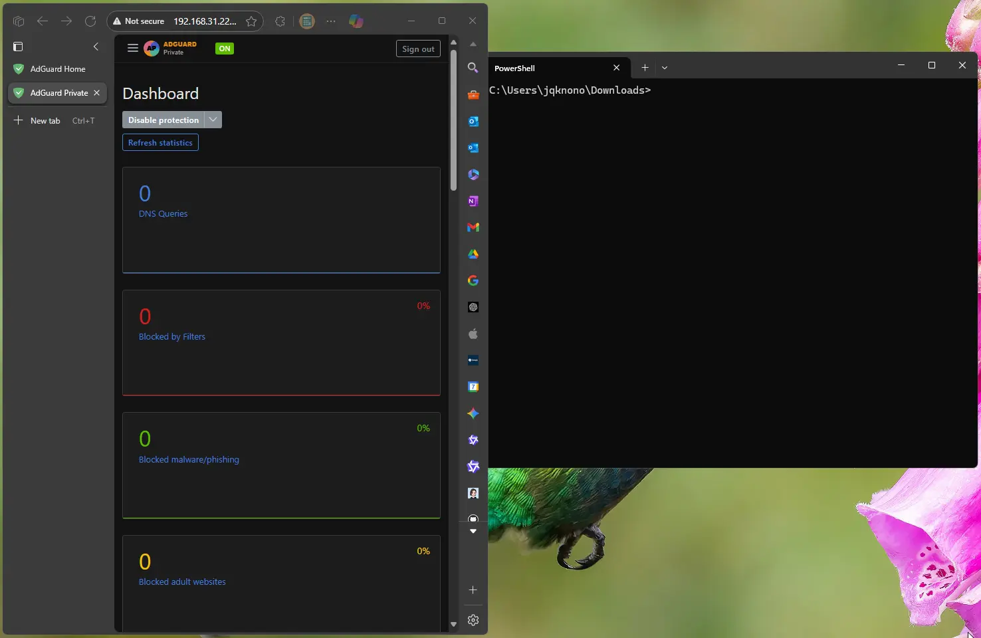Open sidebar search magnifier icon

[473, 68]
